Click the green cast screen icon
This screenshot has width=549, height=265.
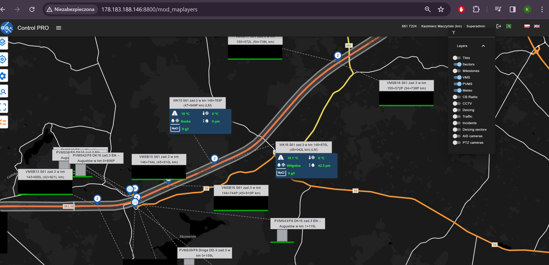[508, 26]
